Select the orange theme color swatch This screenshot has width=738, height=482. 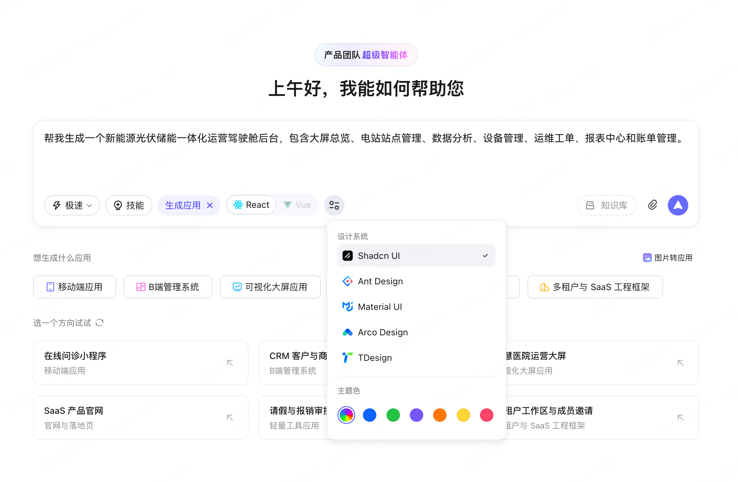point(440,415)
